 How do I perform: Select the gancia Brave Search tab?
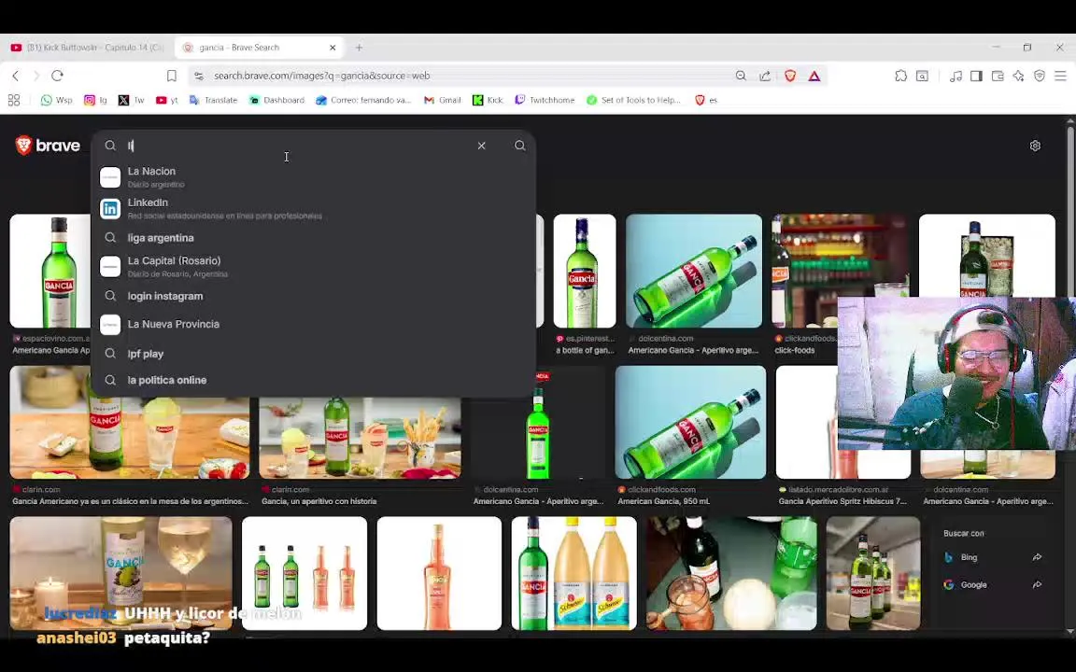259,48
